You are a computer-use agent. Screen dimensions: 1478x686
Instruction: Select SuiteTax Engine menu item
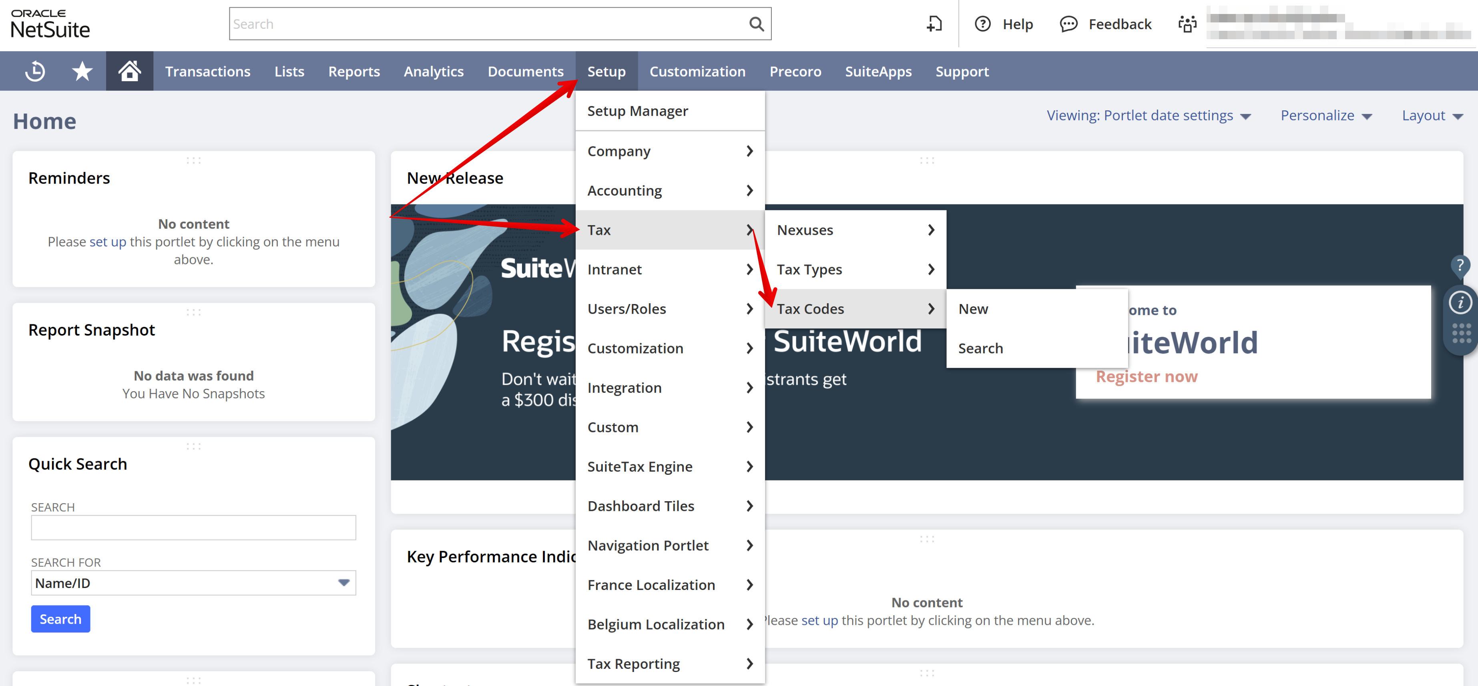pyautogui.click(x=670, y=467)
